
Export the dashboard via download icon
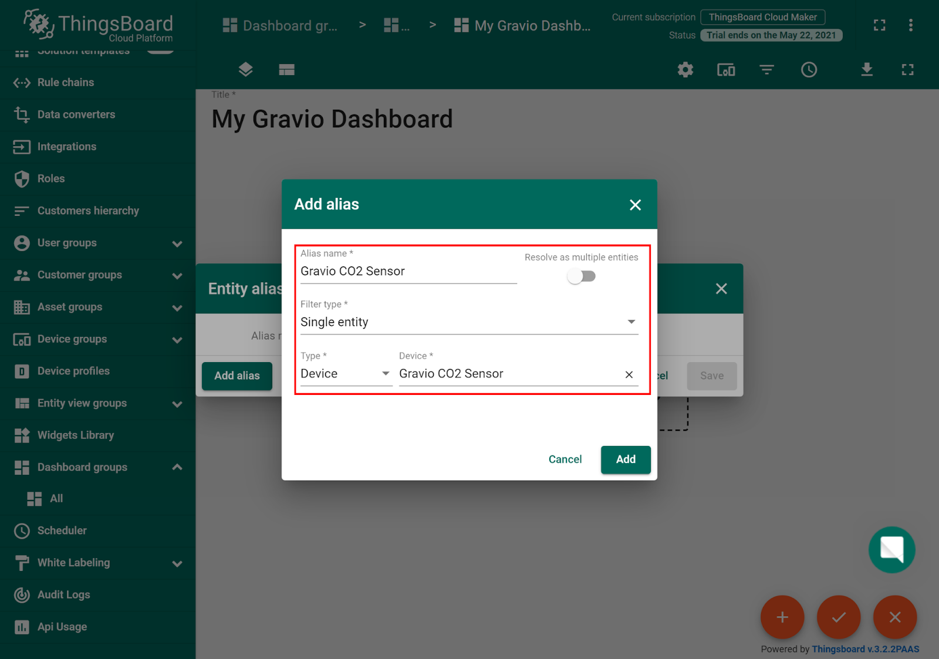(866, 69)
